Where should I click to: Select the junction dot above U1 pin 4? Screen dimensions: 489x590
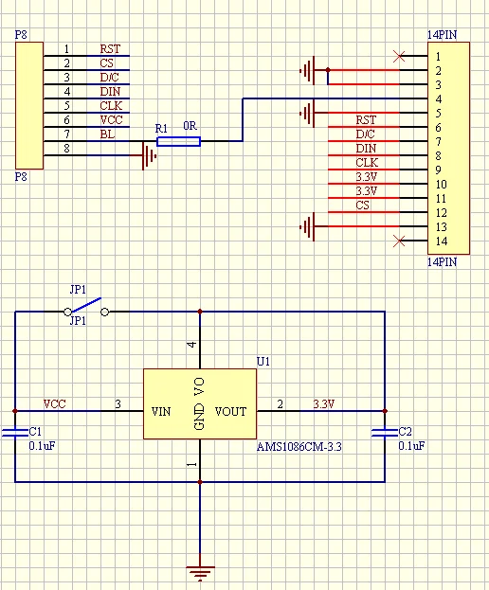point(200,312)
